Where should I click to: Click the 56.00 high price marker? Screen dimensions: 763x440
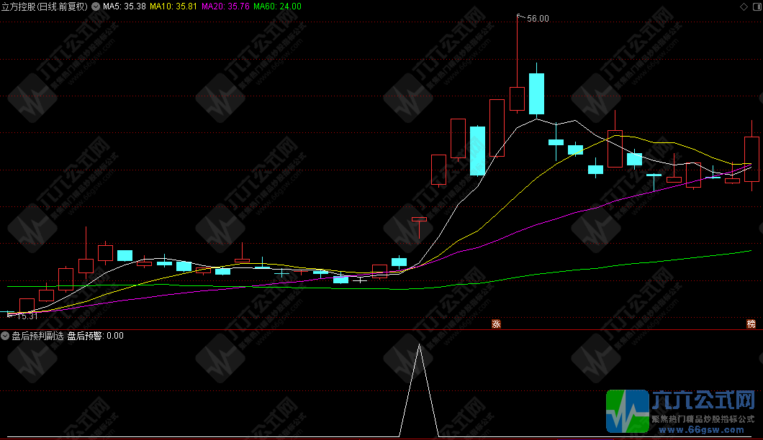click(538, 19)
